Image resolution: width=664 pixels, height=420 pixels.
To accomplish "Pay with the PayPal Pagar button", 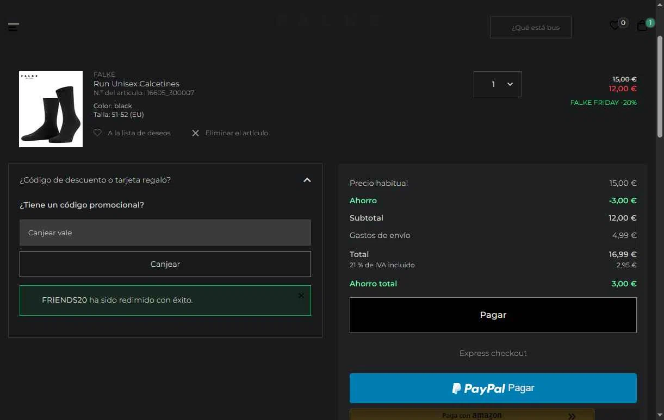I will pos(493,388).
